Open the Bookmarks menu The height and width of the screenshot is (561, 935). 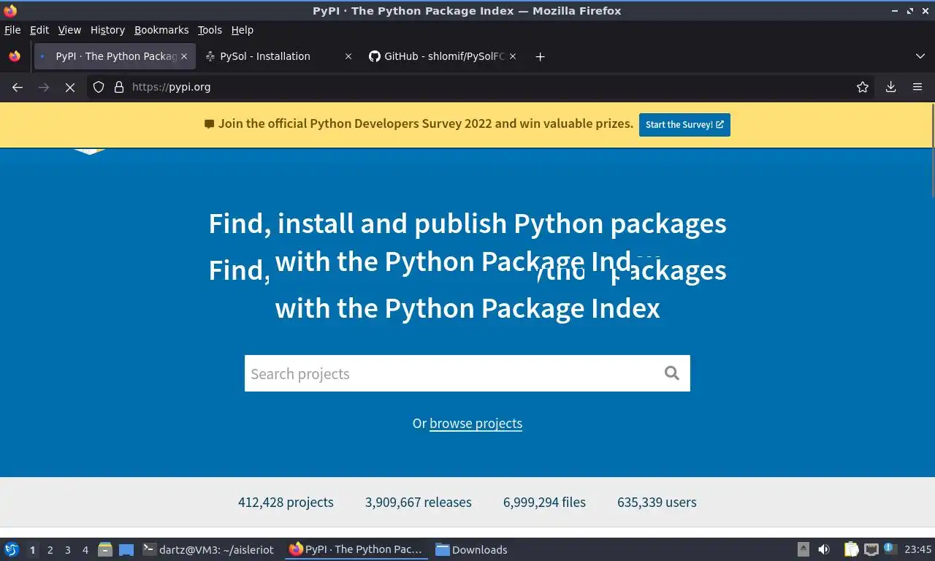point(161,30)
